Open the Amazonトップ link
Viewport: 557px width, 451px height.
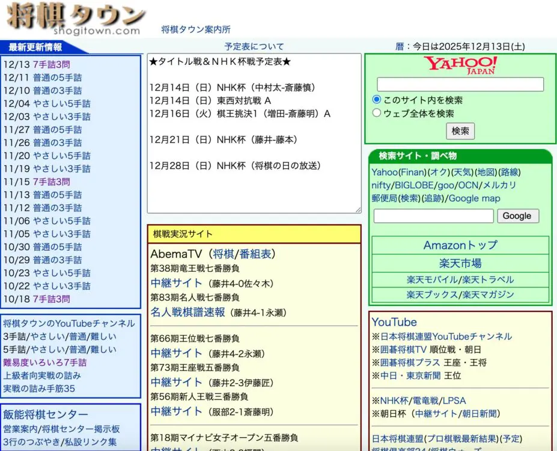pyautogui.click(x=460, y=245)
